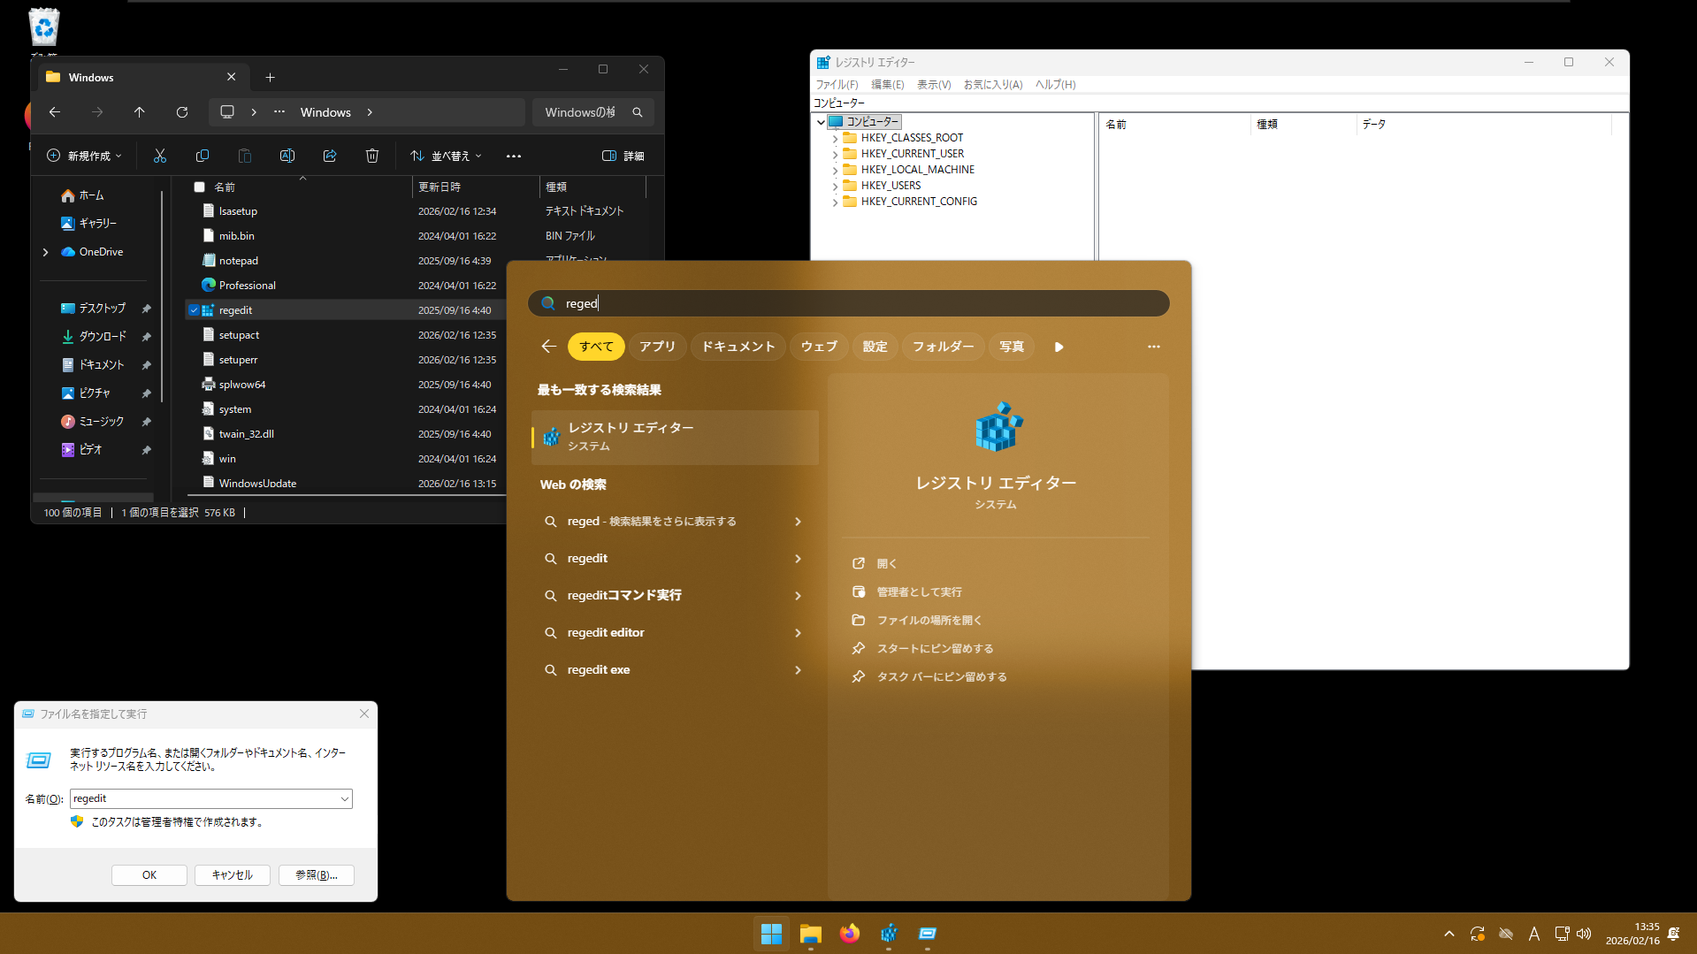Navigate up one folder level
The height and width of the screenshot is (954, 1697).
pos(140,112)
